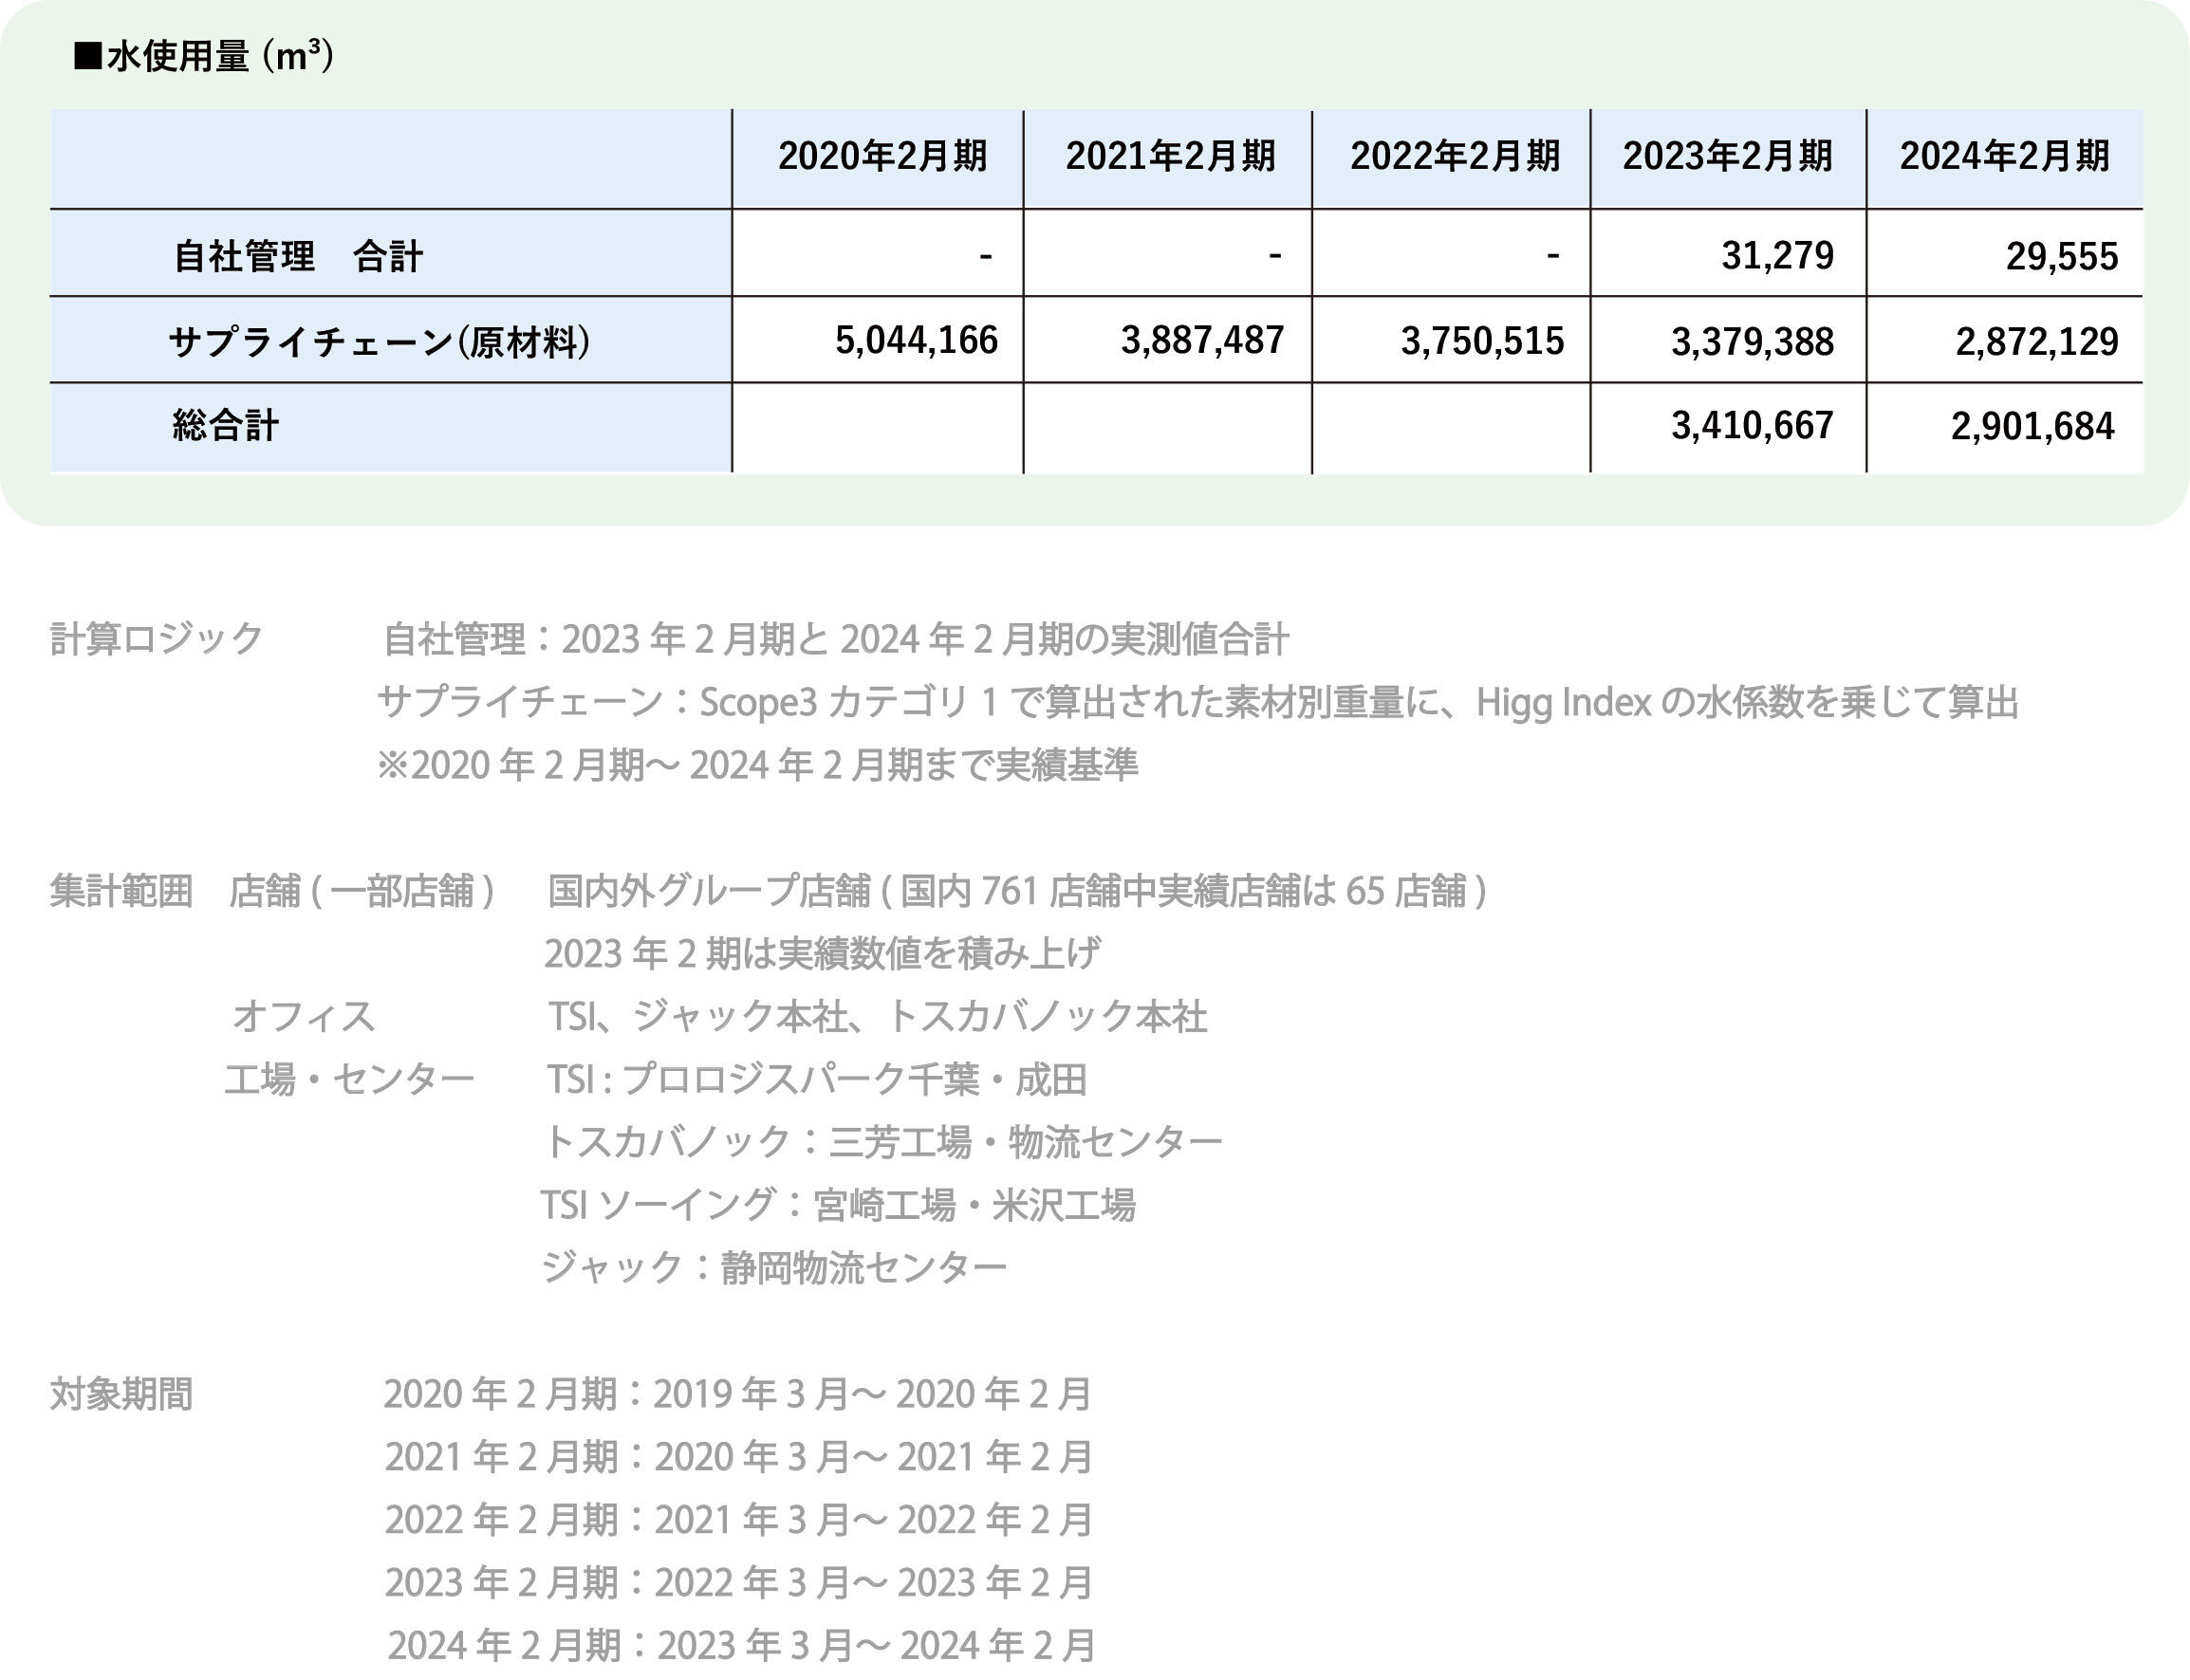Click the TSI: プロロジスパーク千葉・成田 line
Viewport: 2190px width, 1680px height.
816,1079
